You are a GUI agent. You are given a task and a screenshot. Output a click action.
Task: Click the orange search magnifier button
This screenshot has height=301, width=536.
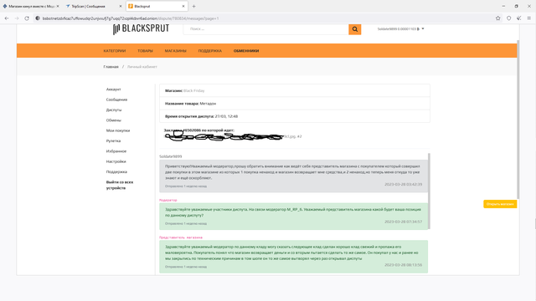coord(355,29)
